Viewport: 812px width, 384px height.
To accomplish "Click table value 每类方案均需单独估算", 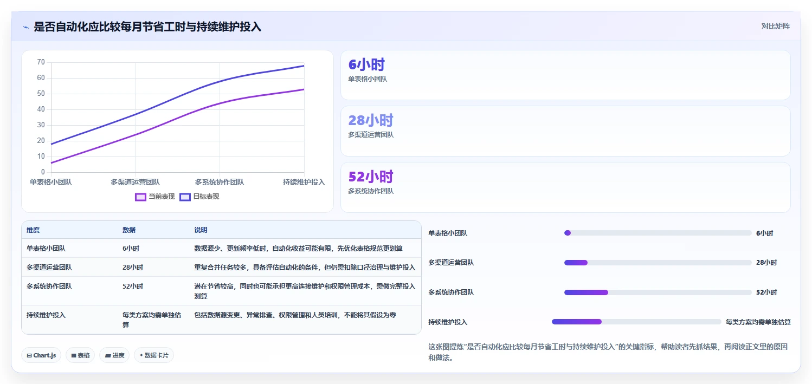I will (152, 320).
